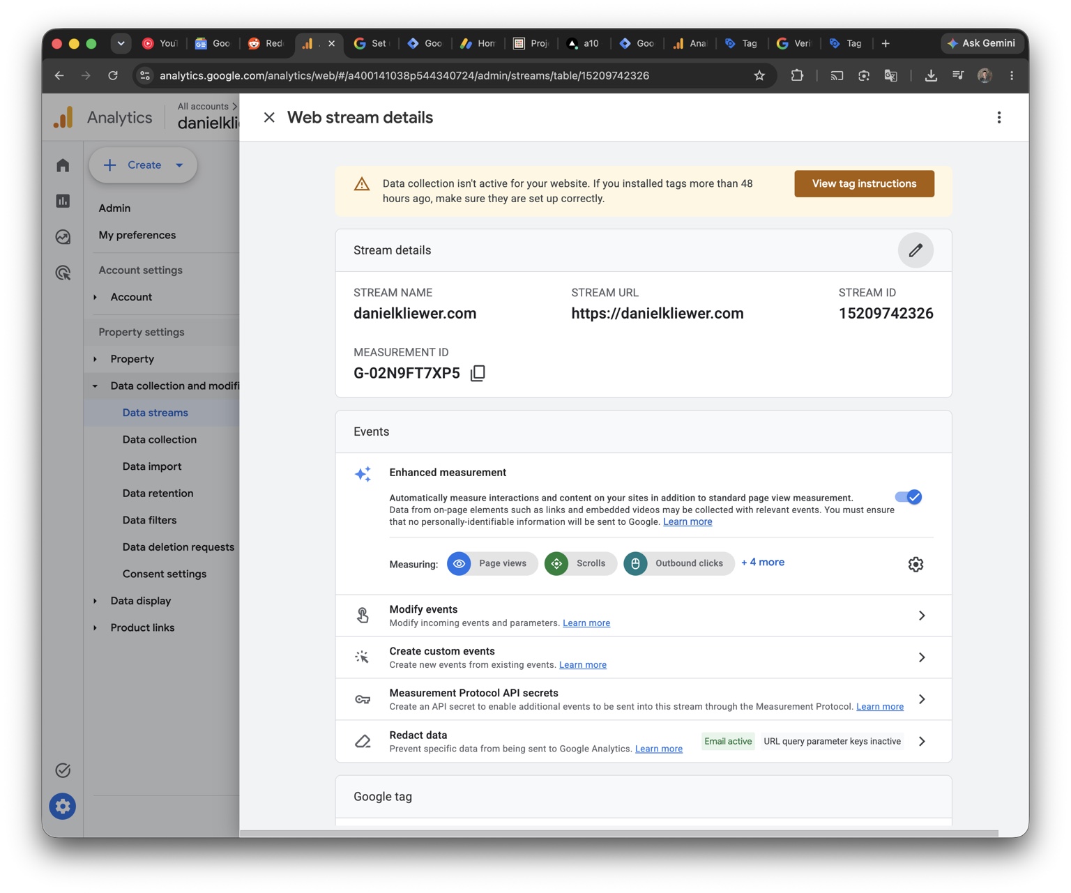Click the Admin gear icon at bottom left
The height and width of the screenshot is (893, 1071).
[x=63, y=807]
